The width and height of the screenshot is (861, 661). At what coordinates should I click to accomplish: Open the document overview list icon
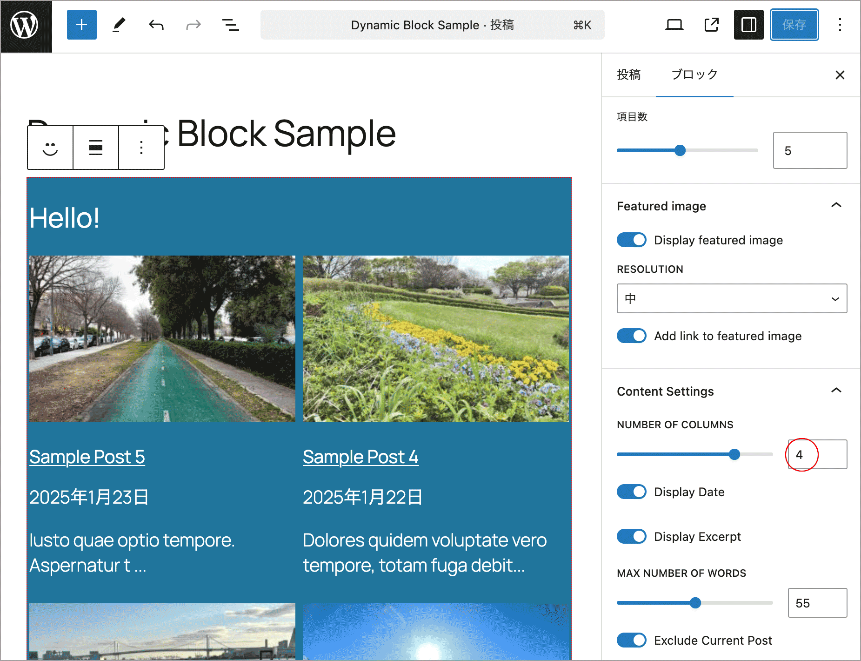click(231, 25)
